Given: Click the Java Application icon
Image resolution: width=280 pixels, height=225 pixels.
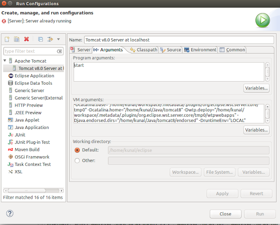Looking at the screenshot, I should [x=10, y=127].
